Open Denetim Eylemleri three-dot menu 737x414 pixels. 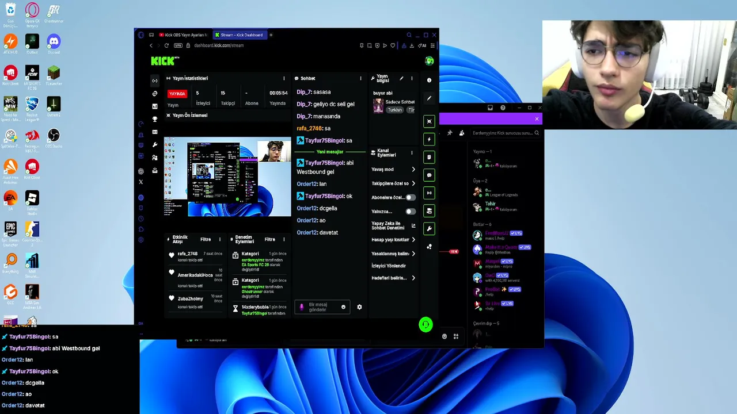pyautogui.click(x=284, y=239)
